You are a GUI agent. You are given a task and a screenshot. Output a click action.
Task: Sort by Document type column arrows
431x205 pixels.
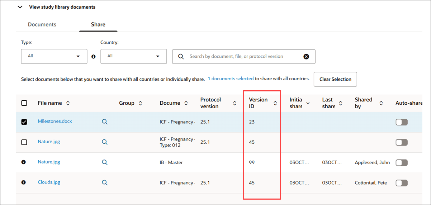[186, 103]
